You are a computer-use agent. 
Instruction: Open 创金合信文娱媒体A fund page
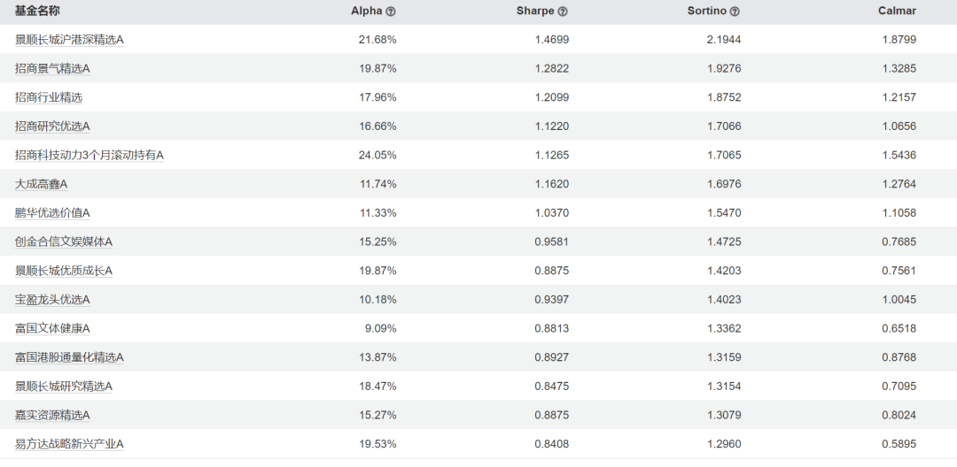64,242
